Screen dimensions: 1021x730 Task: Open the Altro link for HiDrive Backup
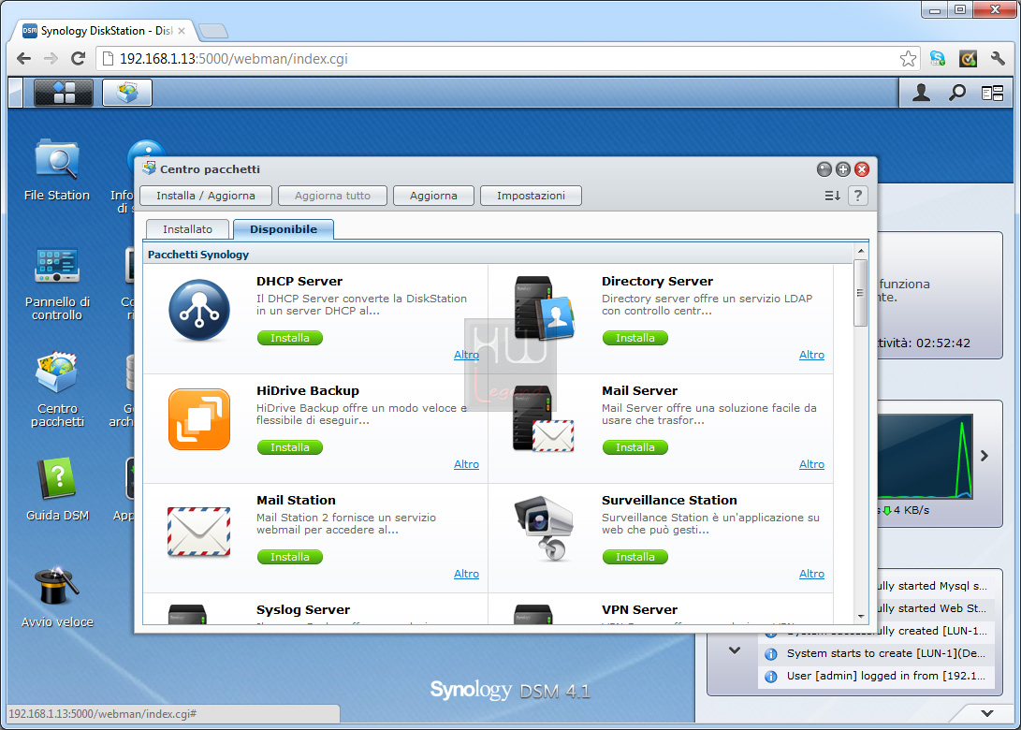click(x=466, y=464)
